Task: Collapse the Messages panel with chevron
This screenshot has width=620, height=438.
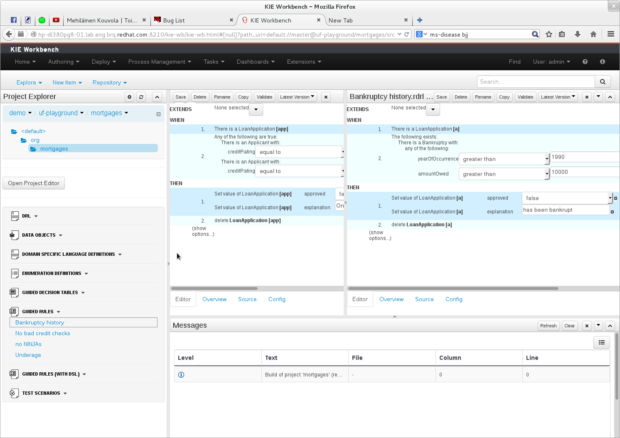Action: click(x=610, y=326)
